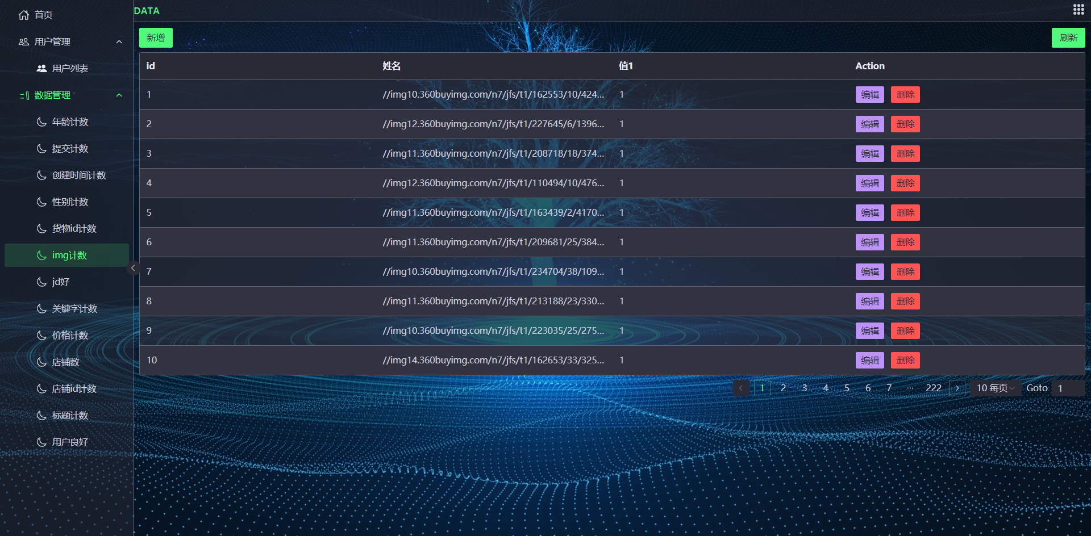
Task: Click the home icon beside 首页
Action: tap(22, 15)
